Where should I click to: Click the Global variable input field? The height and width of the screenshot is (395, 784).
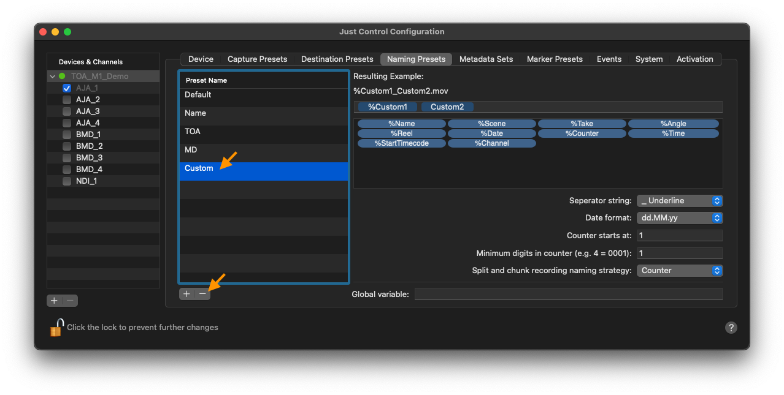[x=569, y=295]
